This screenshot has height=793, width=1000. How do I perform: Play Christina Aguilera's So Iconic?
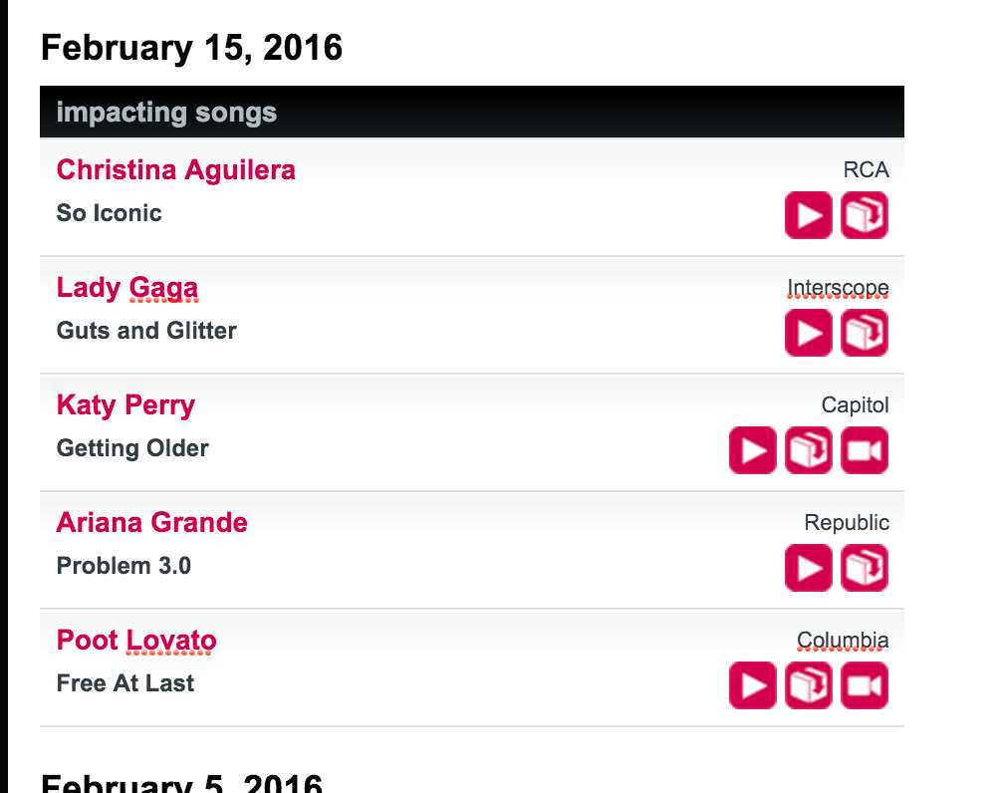click(x=808, y=215)
